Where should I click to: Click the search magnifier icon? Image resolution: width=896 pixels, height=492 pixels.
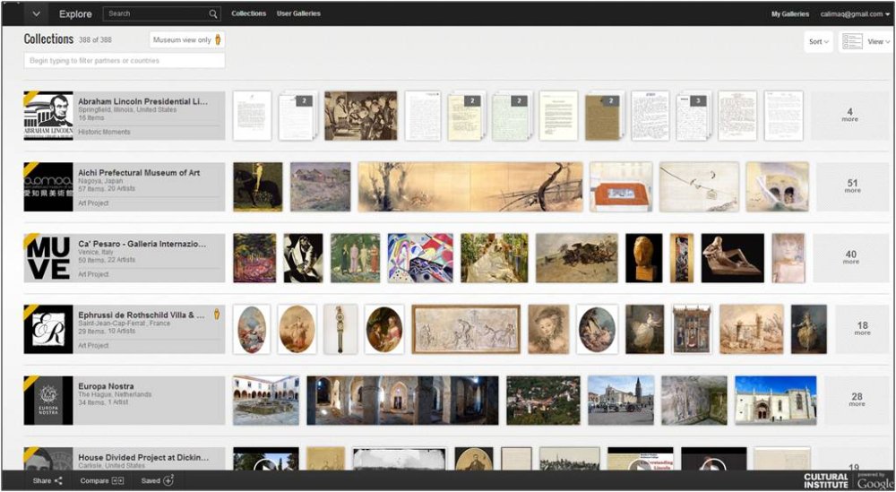(213, 14)
